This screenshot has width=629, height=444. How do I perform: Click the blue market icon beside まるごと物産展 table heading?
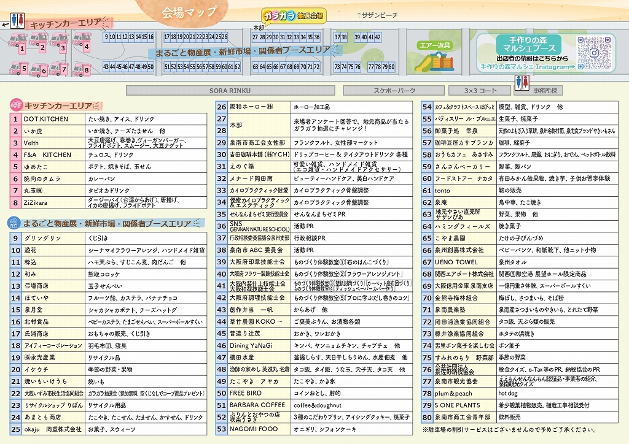[x=15, y=223]
